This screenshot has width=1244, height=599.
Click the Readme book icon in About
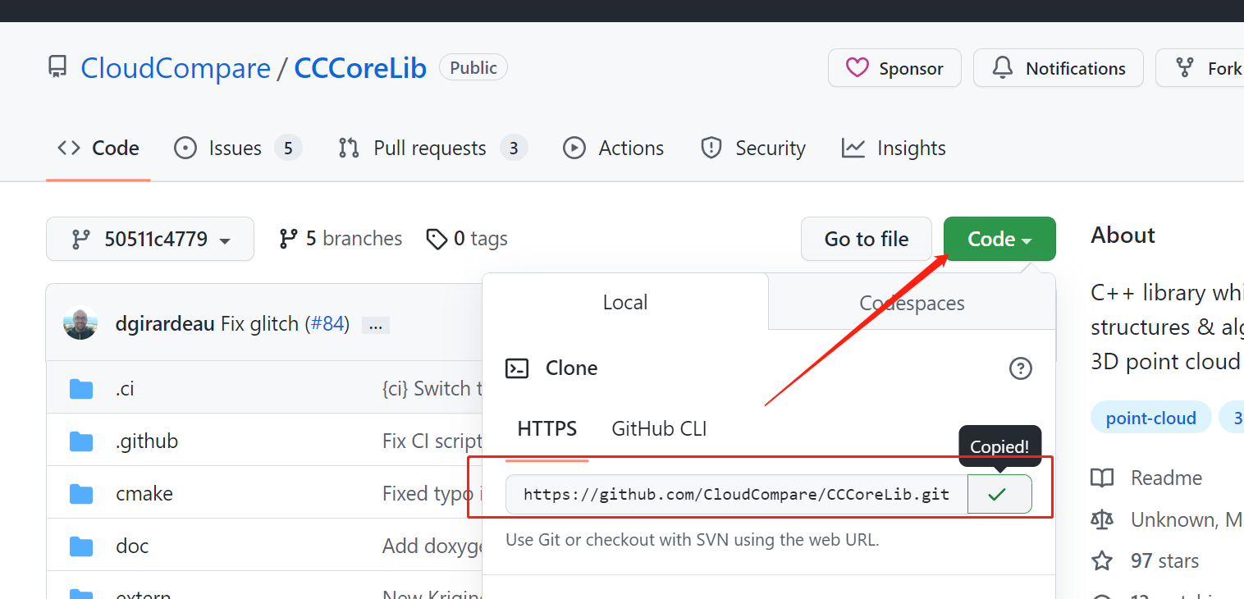point(1102,478)
